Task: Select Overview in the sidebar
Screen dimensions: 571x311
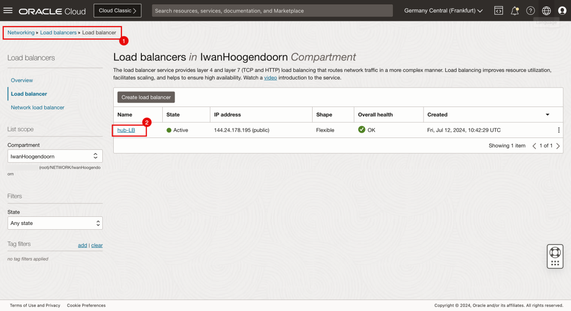Action: tap(21, 80)
